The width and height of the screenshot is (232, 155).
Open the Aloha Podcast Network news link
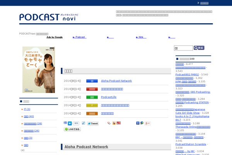click(116, 81)
